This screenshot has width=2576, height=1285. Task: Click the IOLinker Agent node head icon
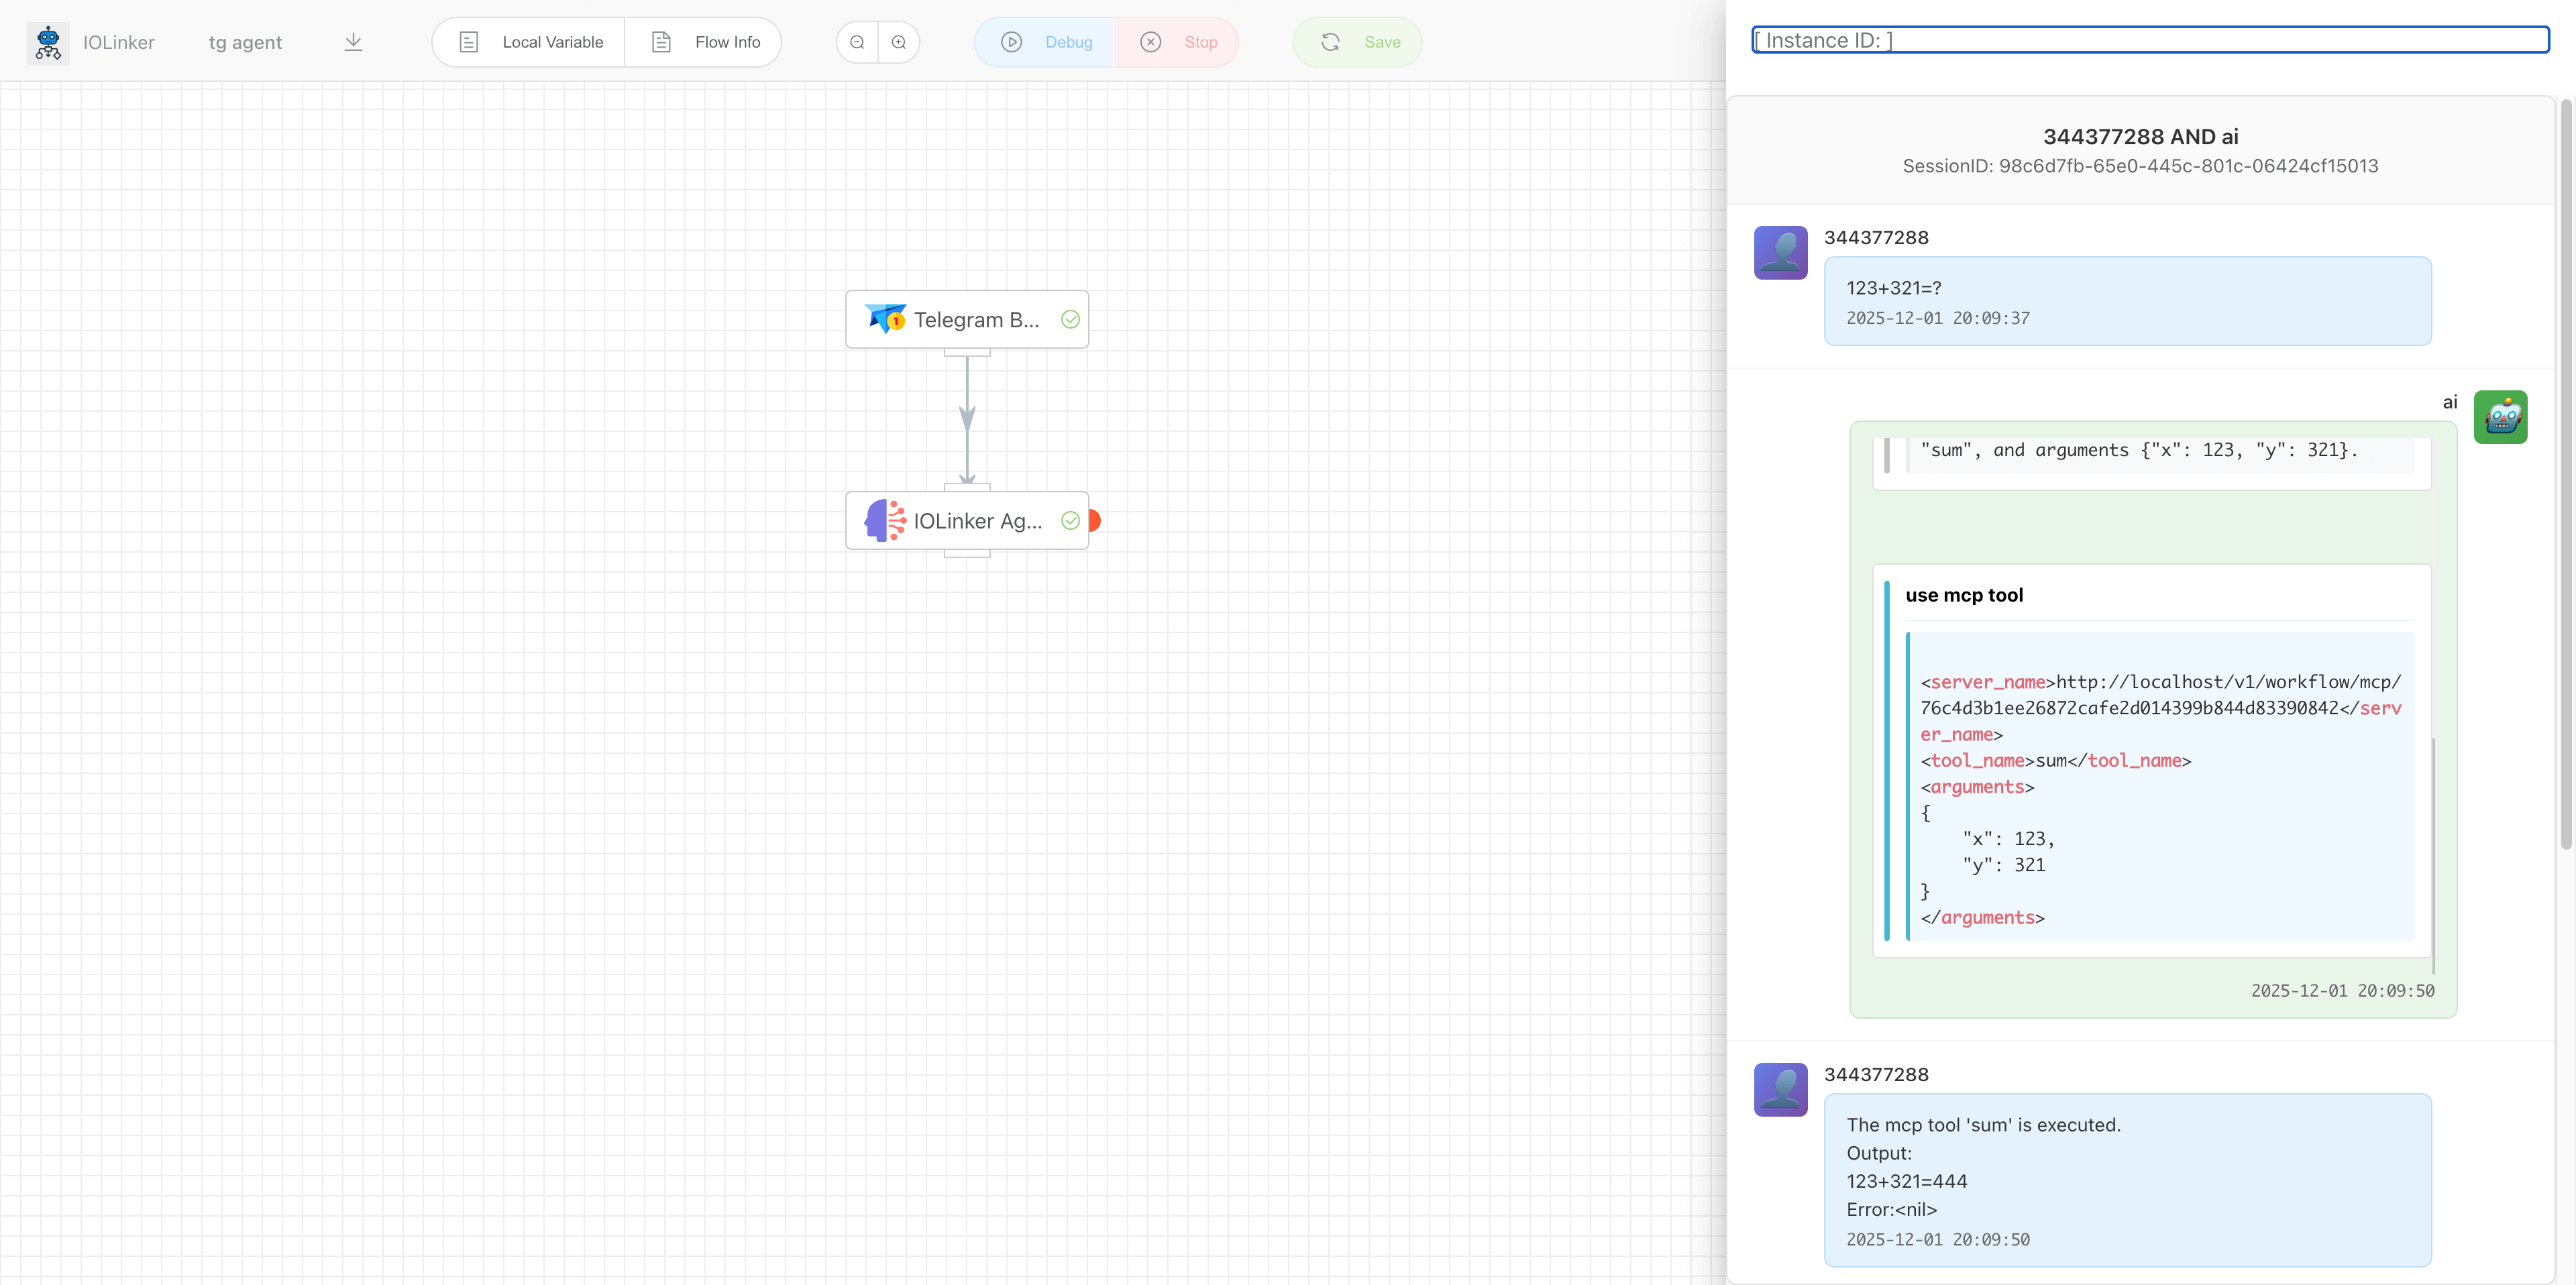pyautogui.click(x=885, y=520)
